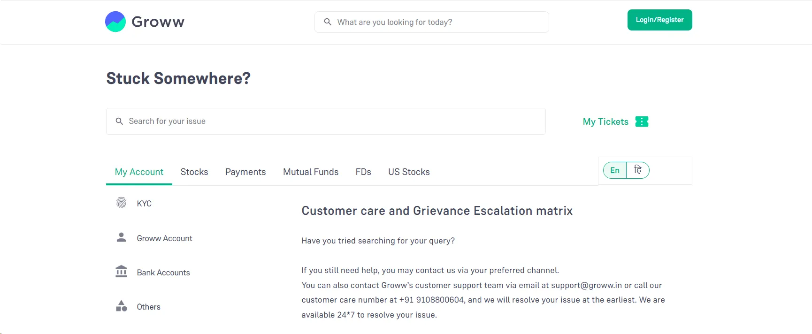Click the phone number +91 9108800604
This screenshot has width=812, height=334.
click(x=431, y=300)
